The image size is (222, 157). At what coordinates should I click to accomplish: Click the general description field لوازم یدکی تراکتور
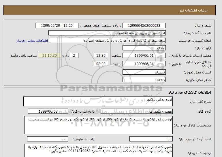[x=98, y=101]
